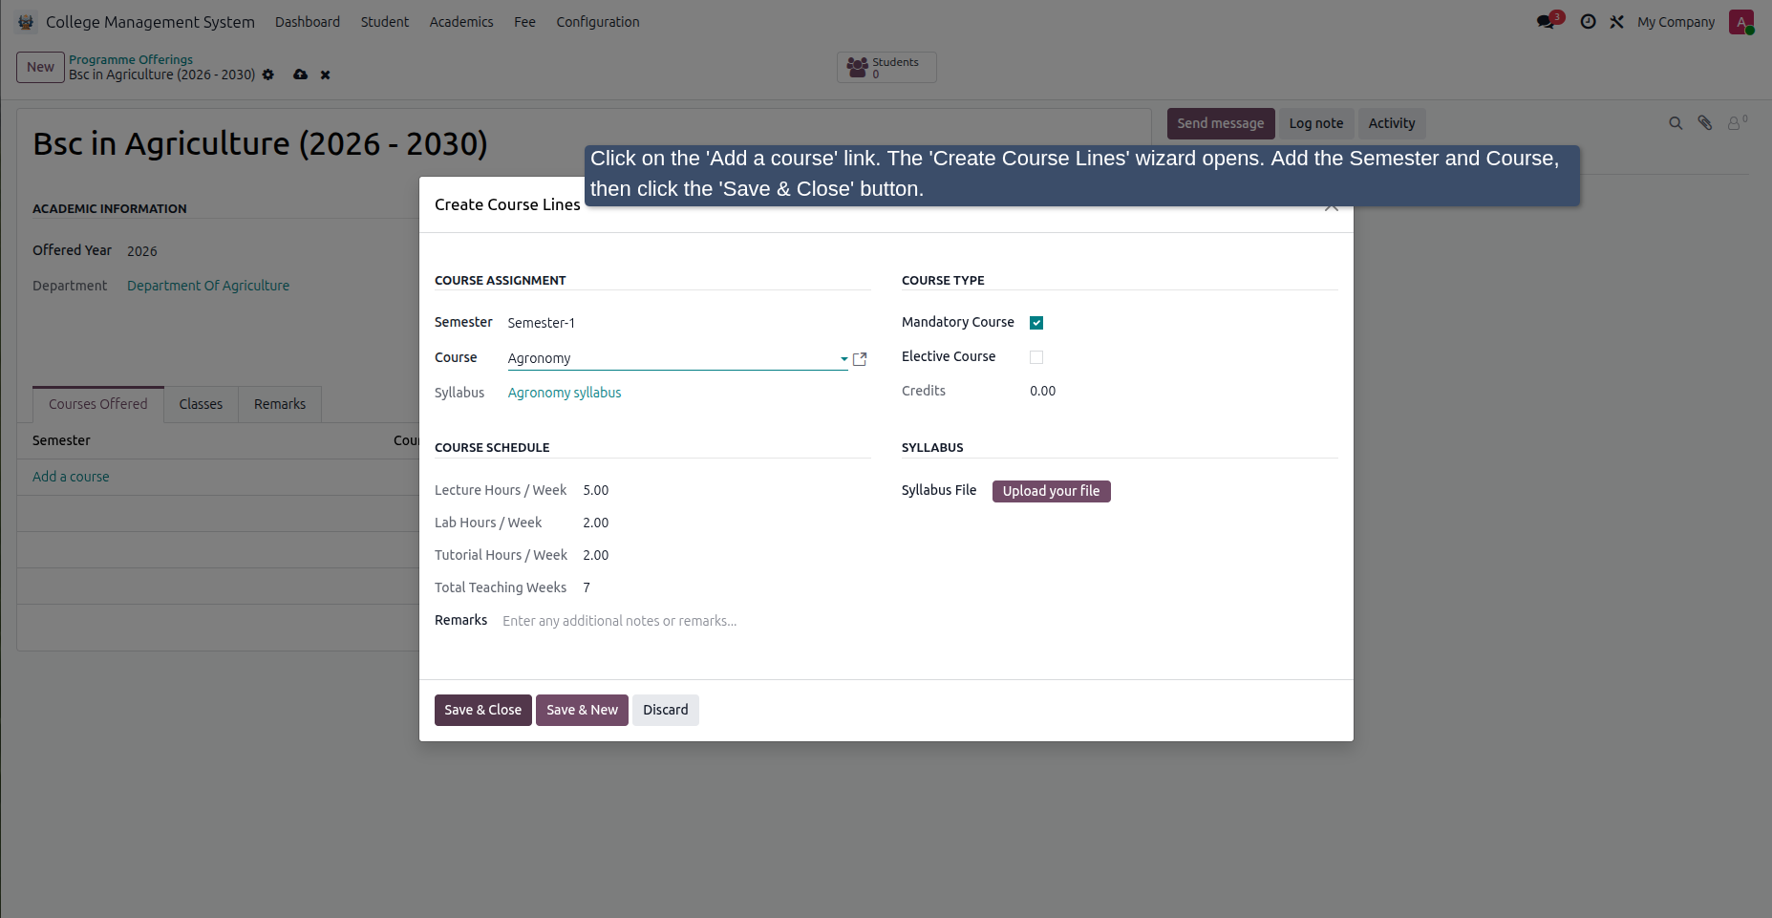Screen dimensions: 1772x918
Task: Open the conversations chat bubble icon
Action: (x=1547, y=21)
